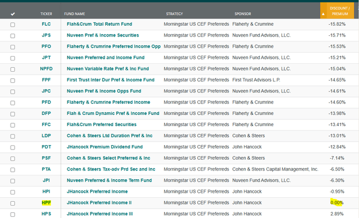Open JHancock Preferred Income III link
This screenshot has width=359, height=218.
[100, 214]
